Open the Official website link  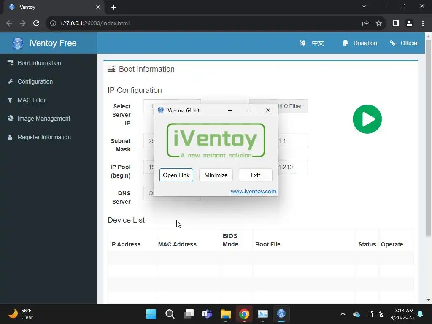point(409,43)
